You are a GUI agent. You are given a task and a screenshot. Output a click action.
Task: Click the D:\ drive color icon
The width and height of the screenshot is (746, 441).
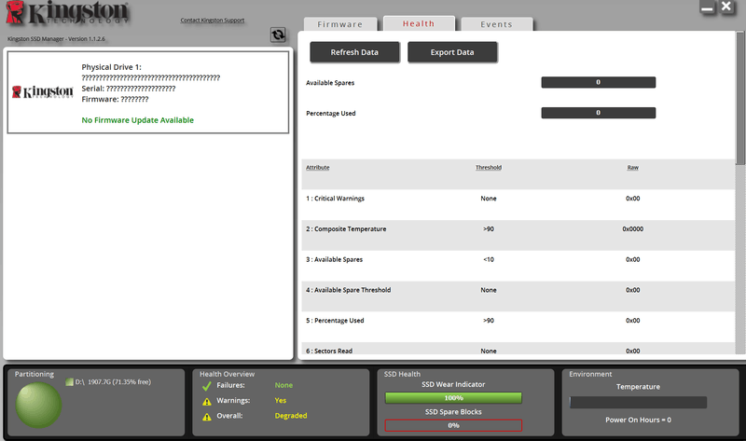tap(69, 382)
